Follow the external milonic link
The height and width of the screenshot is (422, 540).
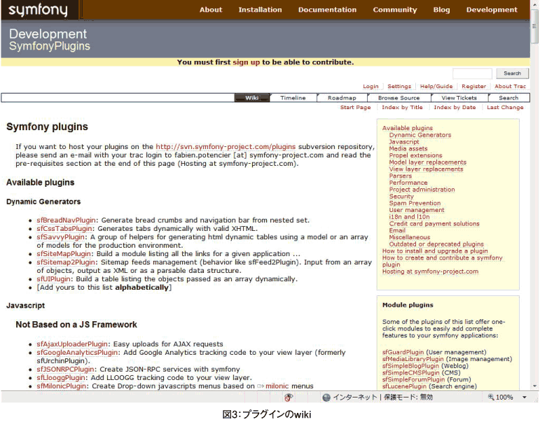tap(277, 386)
